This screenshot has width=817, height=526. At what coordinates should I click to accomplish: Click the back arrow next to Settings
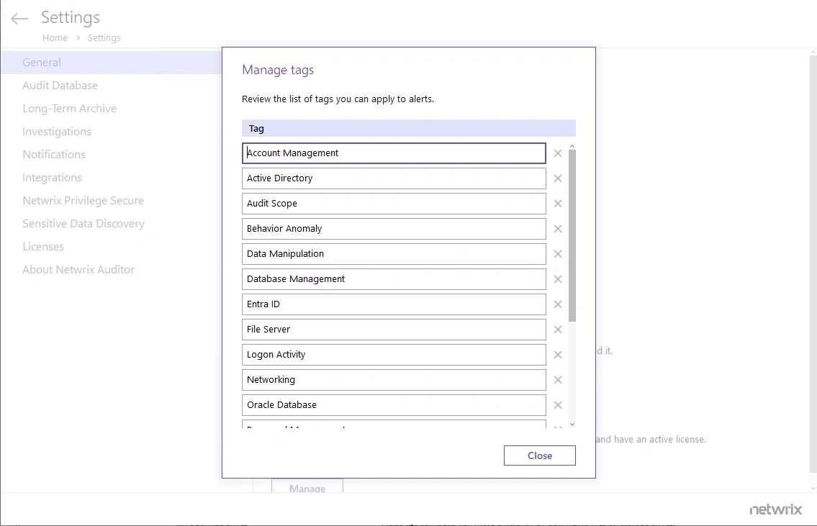[19, 19]
